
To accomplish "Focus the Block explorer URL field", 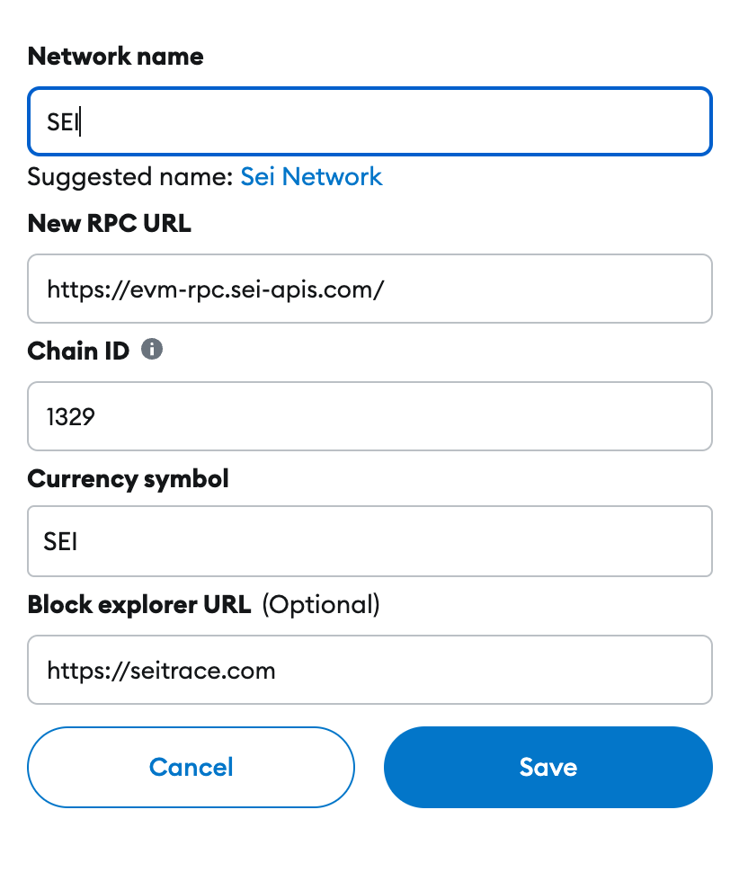I will point(370,670).
